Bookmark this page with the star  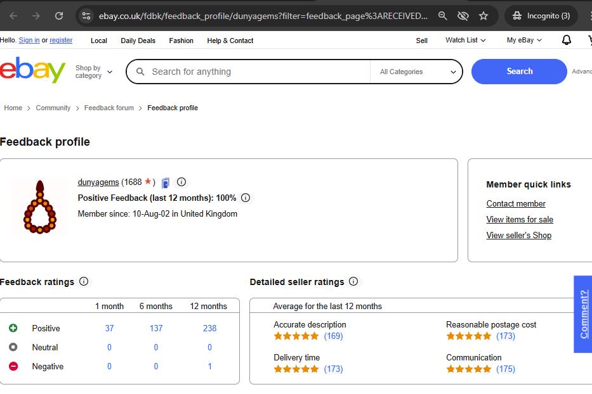pos(483,16)
